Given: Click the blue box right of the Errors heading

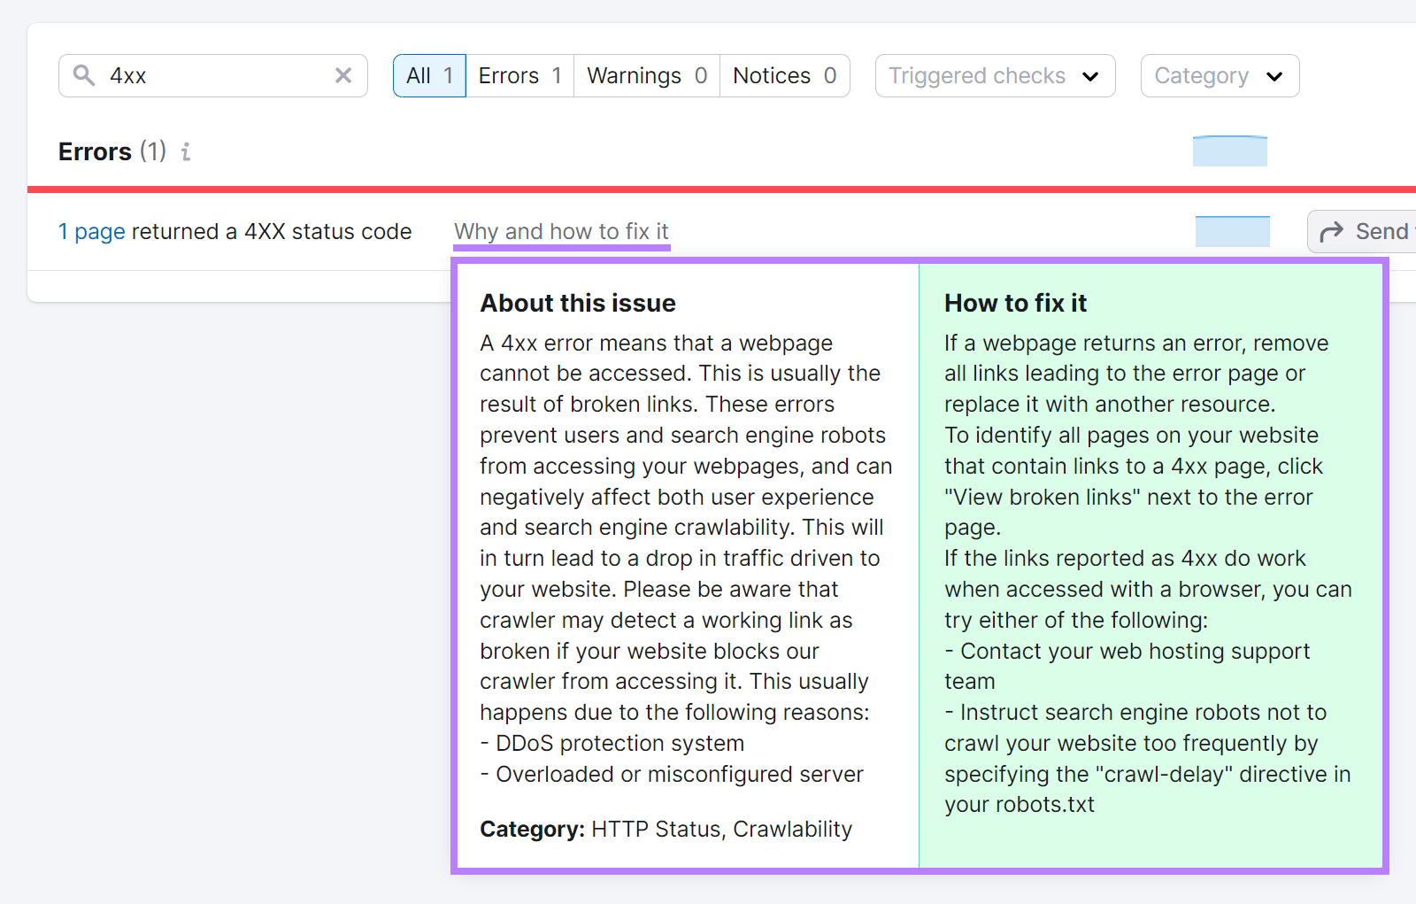Looking at the screenshot, I should coord(1230,151).
